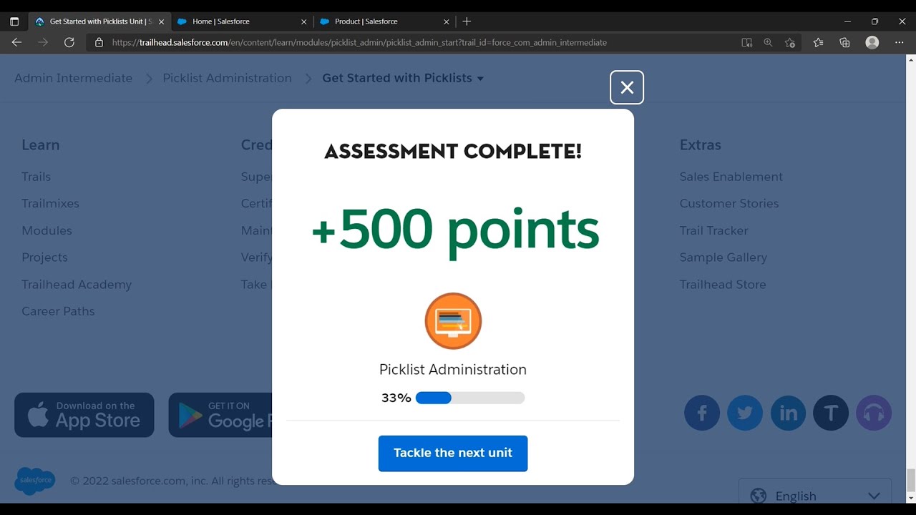Click the Extras footer heading
This screenshot has width=916, height=515.
(x=700, y=144)
